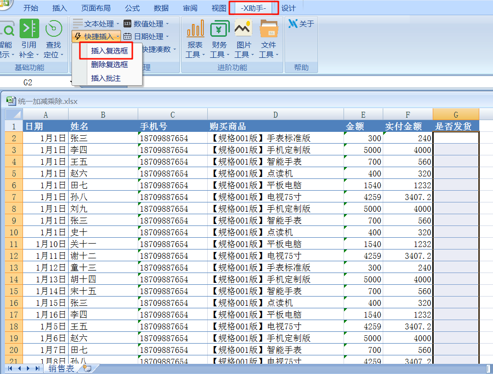The image size is (493, 374).
Task: Go to first sheet navigation arrow
Action: pyautogui.click(x=10, y=368)
